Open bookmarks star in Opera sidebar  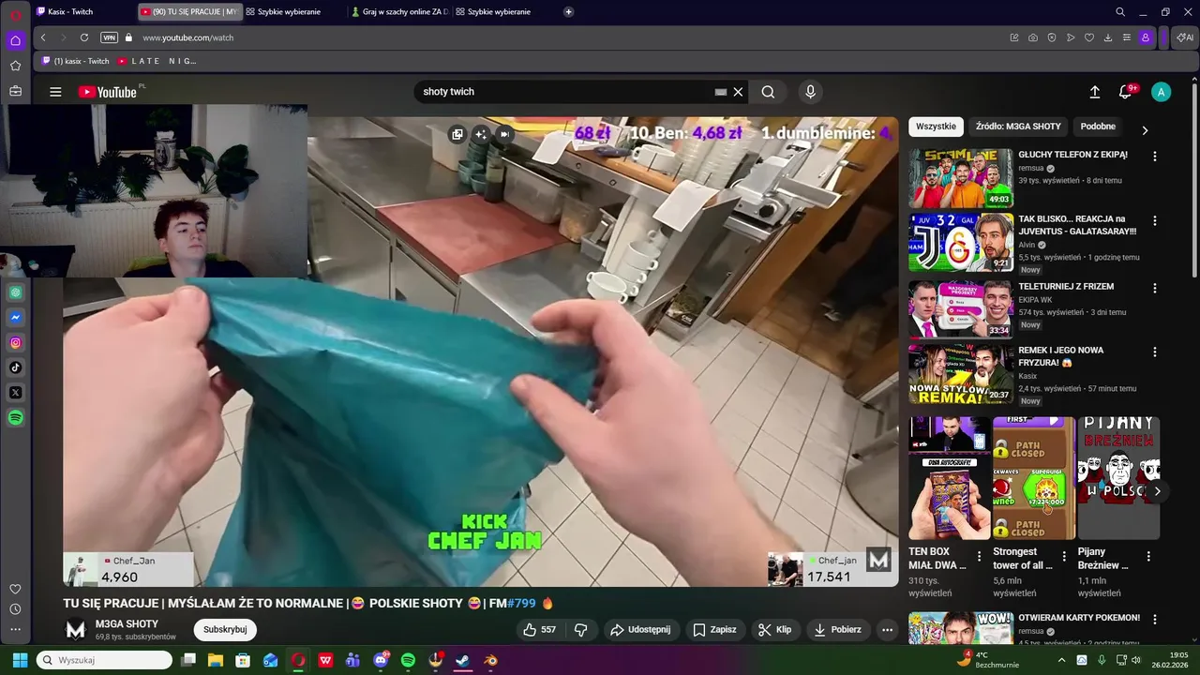coord(15,66)
